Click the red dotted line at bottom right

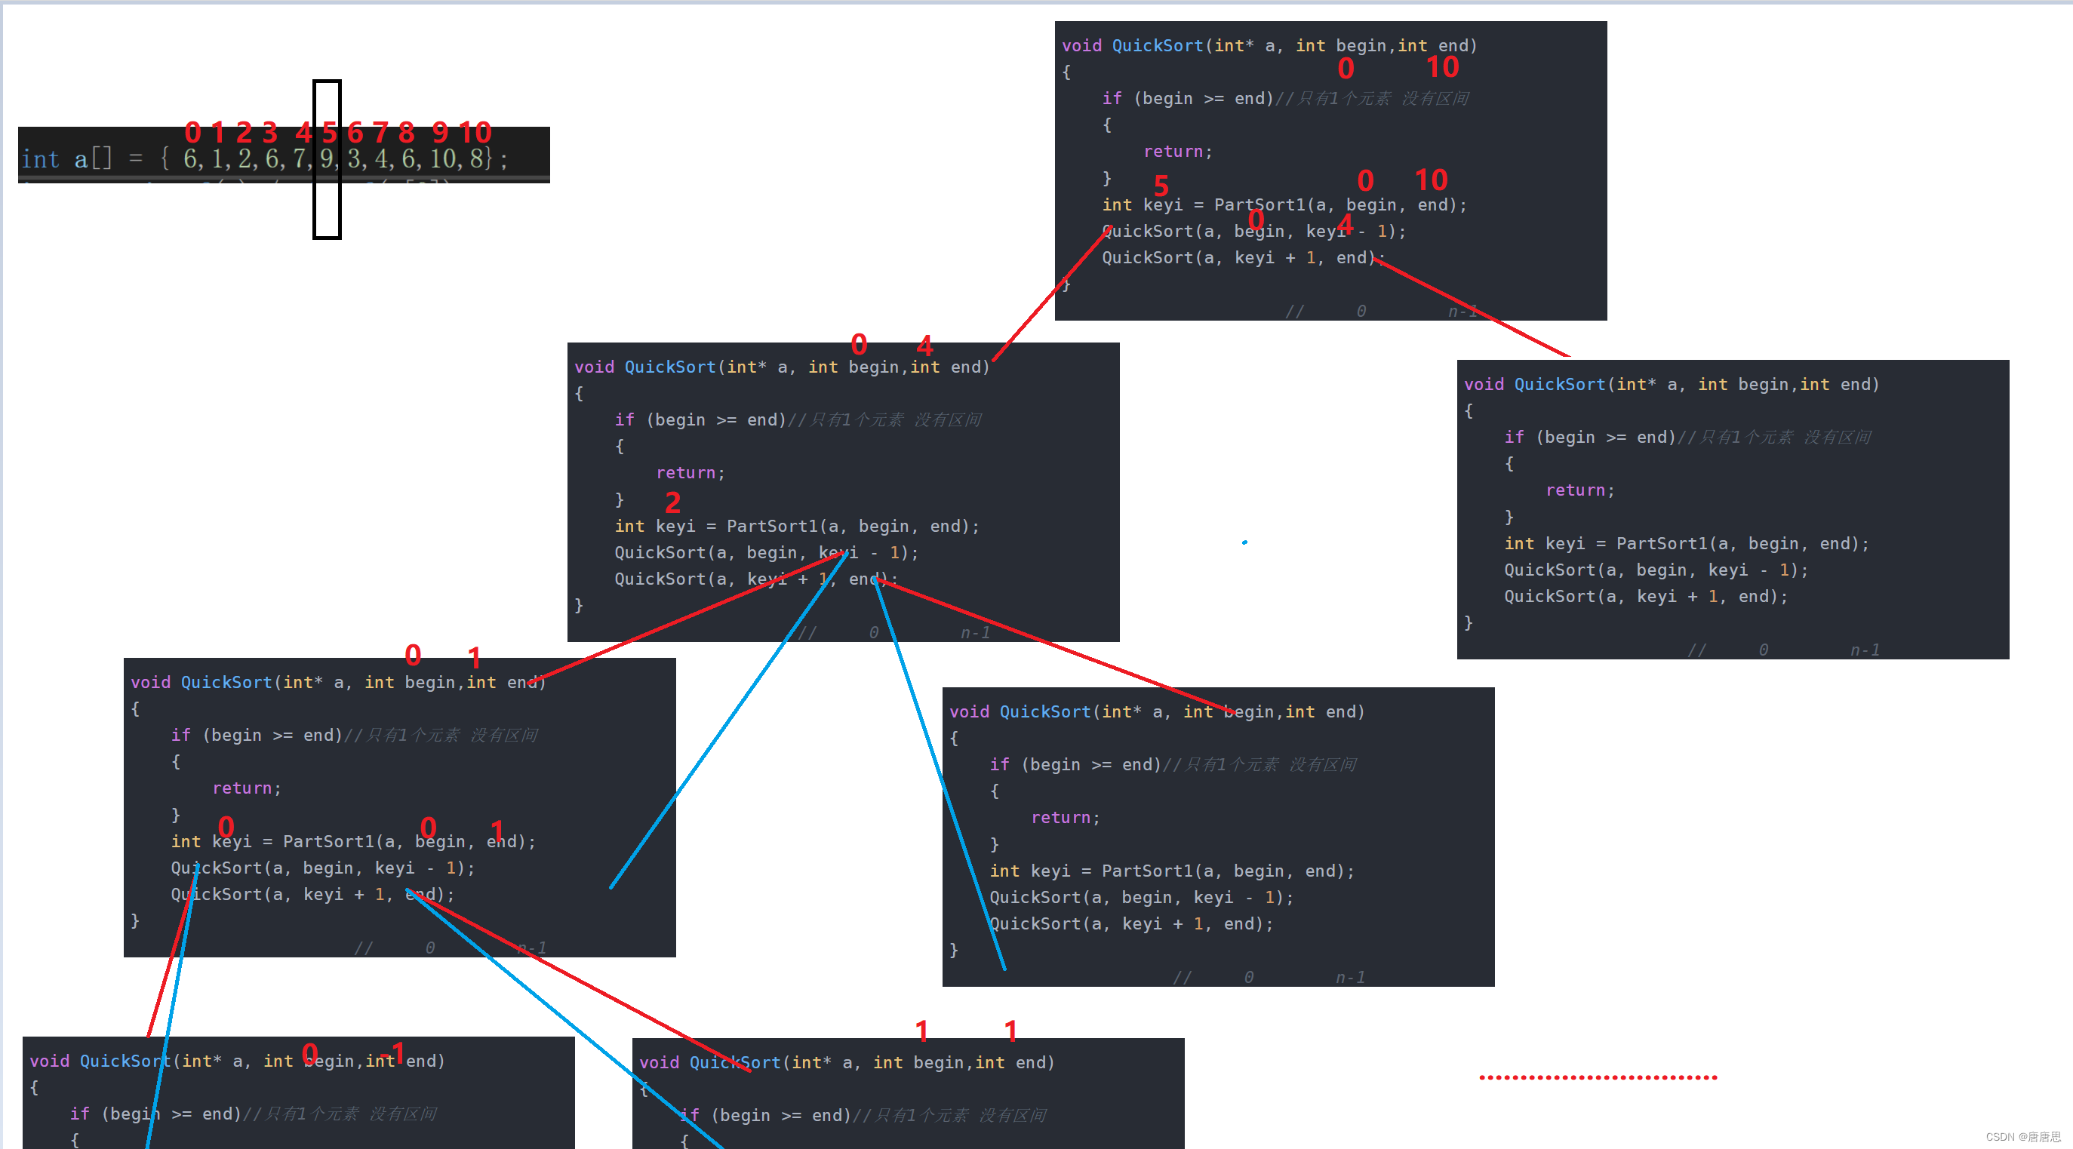click(1598, 1077)
